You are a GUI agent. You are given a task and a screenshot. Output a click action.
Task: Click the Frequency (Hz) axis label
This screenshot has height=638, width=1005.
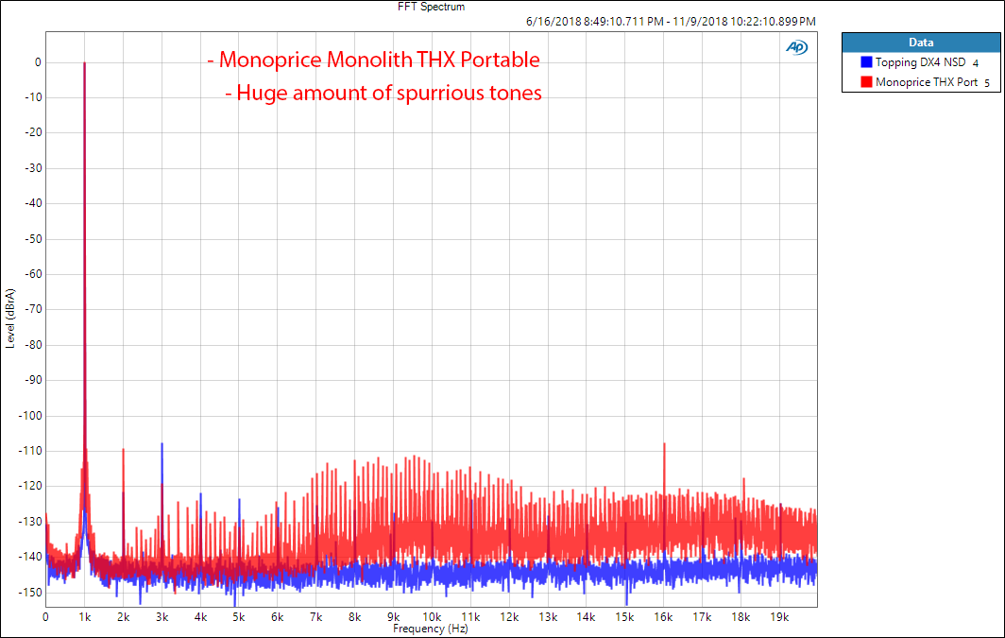click(431, 629)
